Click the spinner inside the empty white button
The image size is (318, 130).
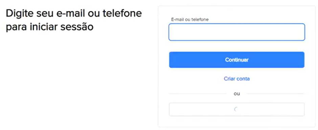[x=236, y=109]
